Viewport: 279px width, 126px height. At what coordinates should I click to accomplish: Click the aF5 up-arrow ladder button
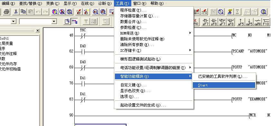point(241,22)
